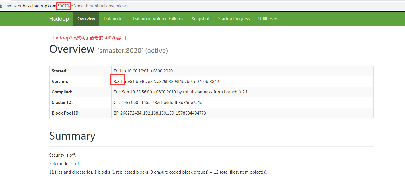Select the Cluster ID value text
Image resolution: width=405 pixels, height=179 pixels.
click(x=158, y=102)
